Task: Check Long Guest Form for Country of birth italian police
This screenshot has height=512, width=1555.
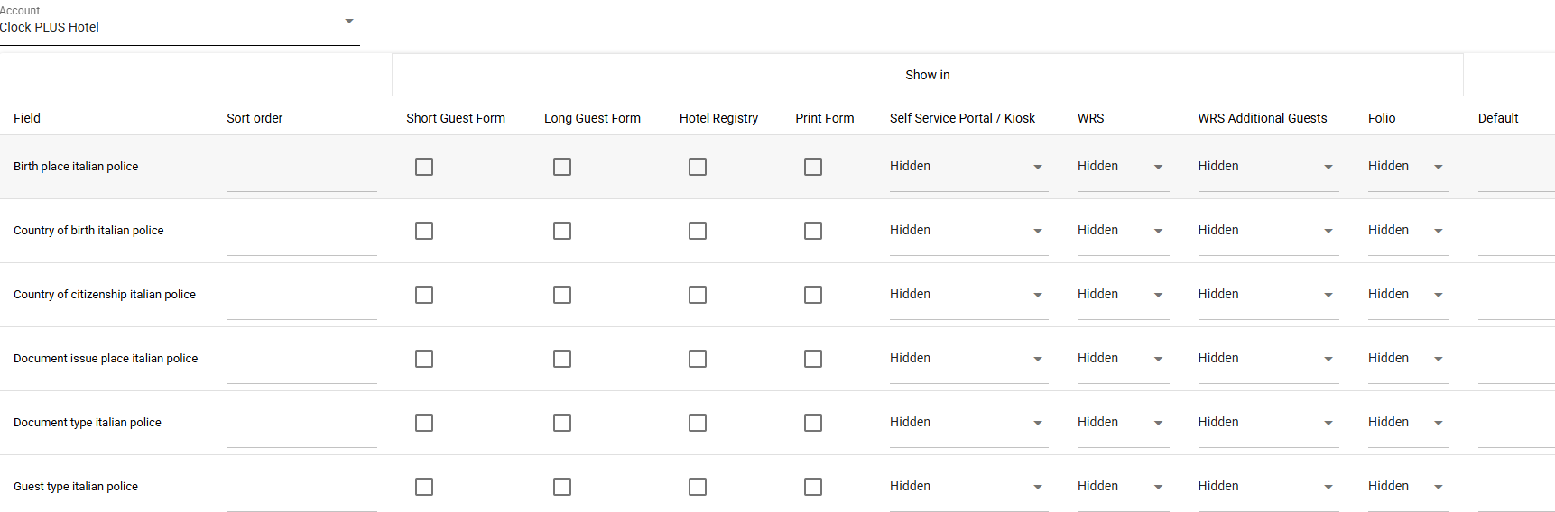Action: click(x=562, y=231)
